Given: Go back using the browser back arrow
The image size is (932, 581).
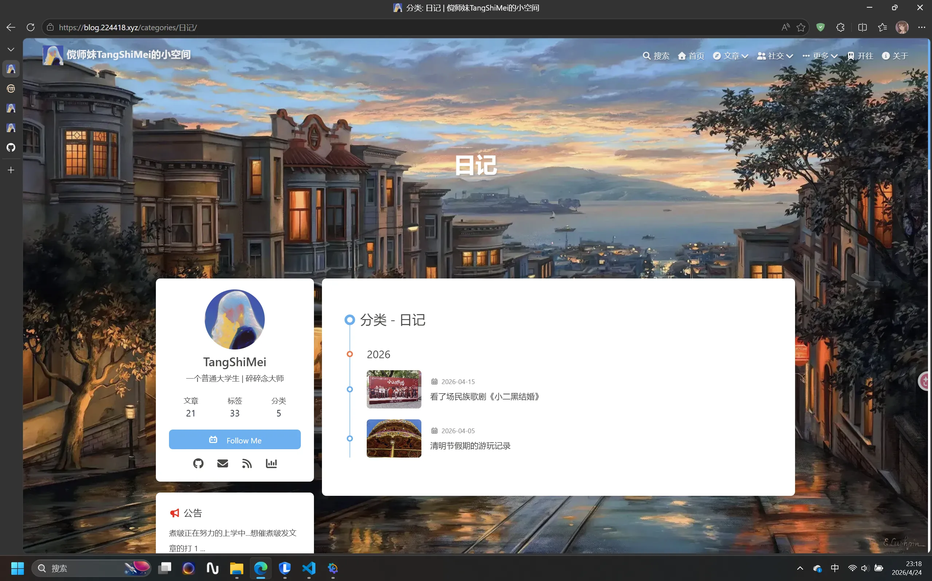Looking at the screenshot, I should [11, 27].
